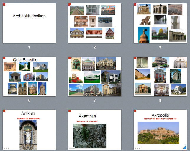Click red square marker on Quiz Baustile slide

click(x=4, y=58)
